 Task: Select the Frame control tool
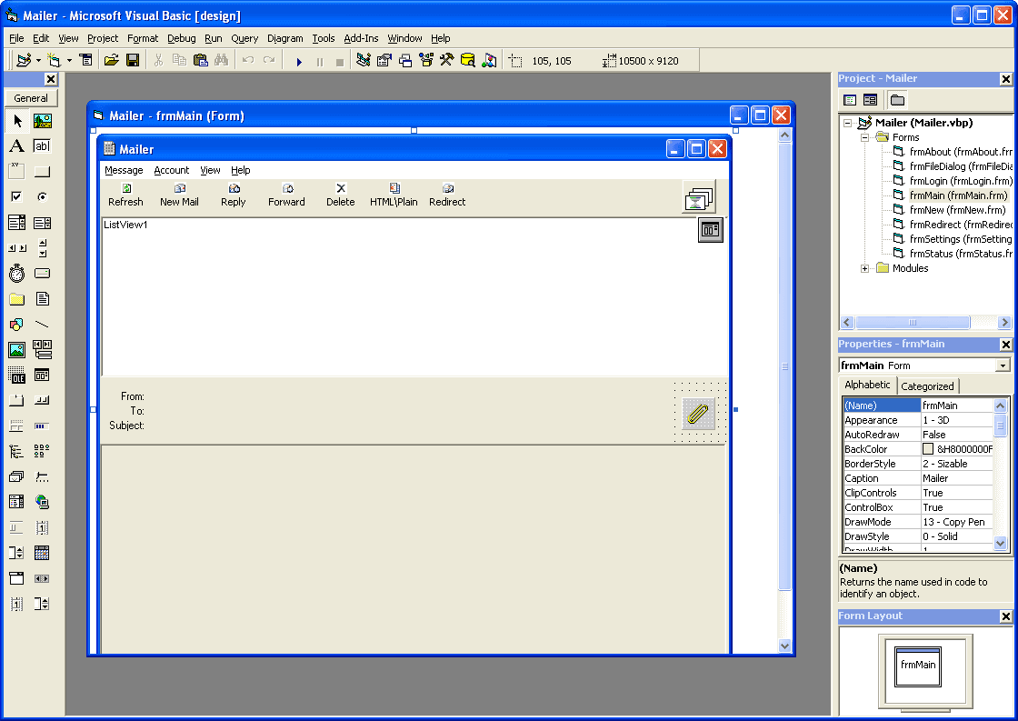point(17,172)
